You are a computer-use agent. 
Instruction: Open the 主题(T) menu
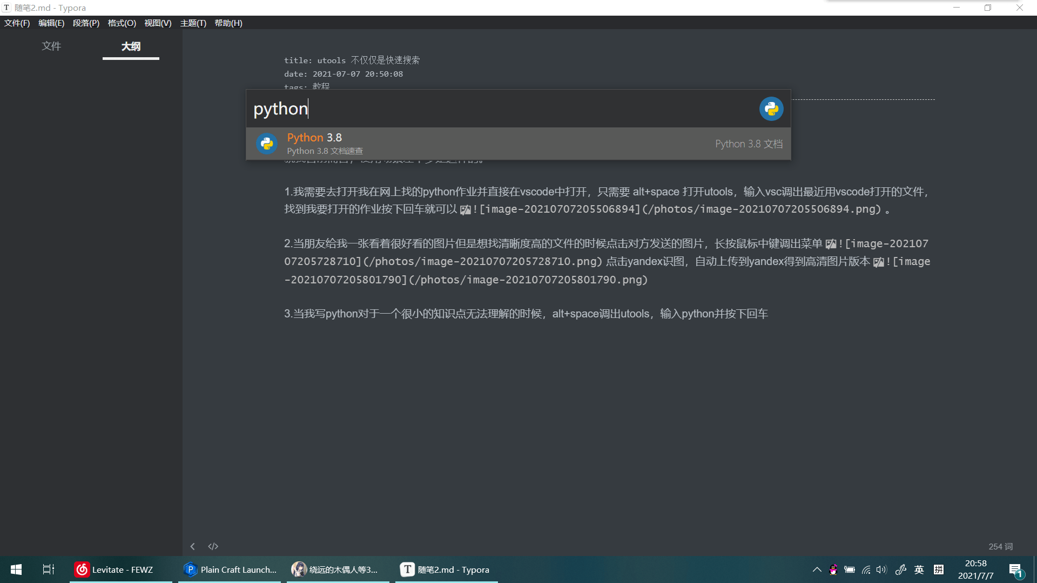click(193, 23)
